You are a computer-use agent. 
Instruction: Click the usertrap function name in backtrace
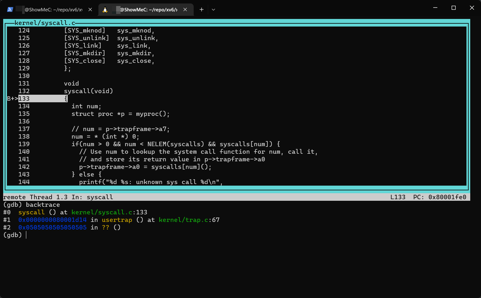[117, 220]
